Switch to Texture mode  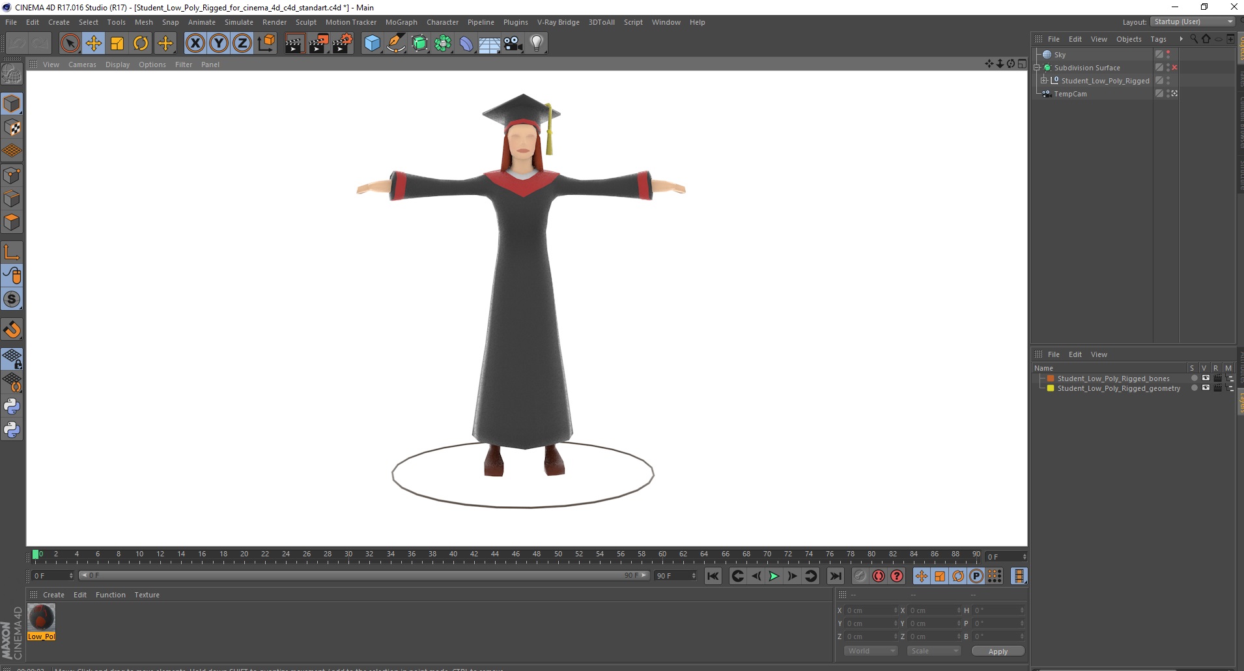12,128
